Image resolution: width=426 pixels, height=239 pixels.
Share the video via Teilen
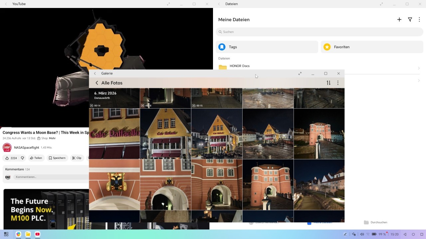(36, 158)
